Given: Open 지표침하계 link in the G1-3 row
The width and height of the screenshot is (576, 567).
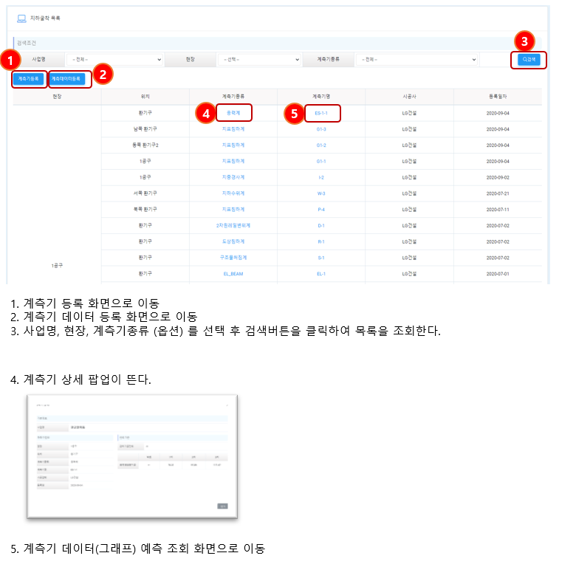Looking at the screenshot, I should (x=233, y=129).
